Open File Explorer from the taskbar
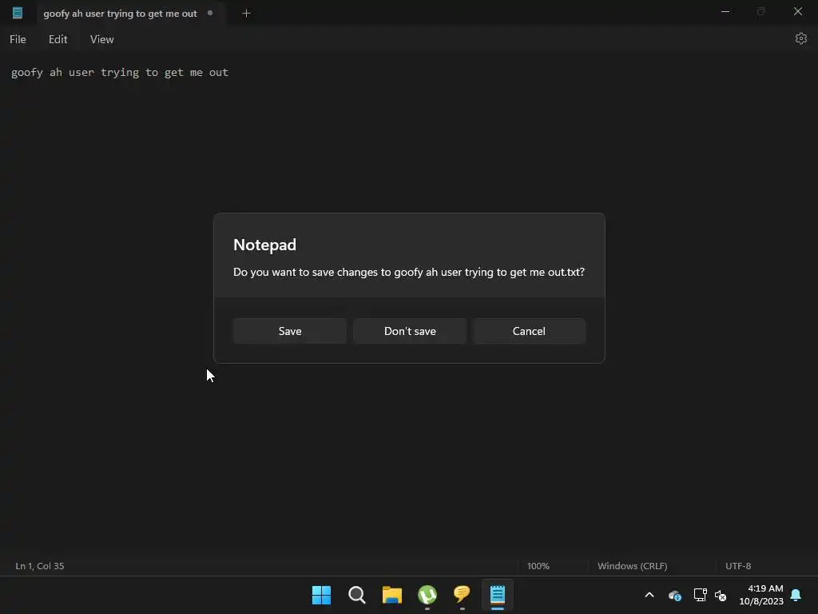The image size is (818, 614). point(391,595)
